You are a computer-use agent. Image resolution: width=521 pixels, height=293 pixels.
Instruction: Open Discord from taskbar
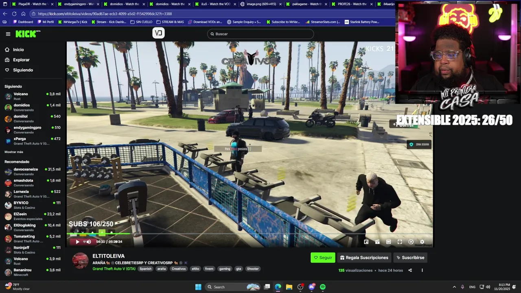(x=312, y=287)
